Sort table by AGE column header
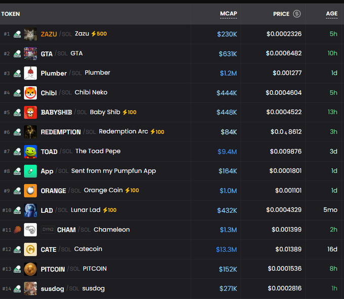The height and width of the screenshot is (299, 344). pos(332,14)
